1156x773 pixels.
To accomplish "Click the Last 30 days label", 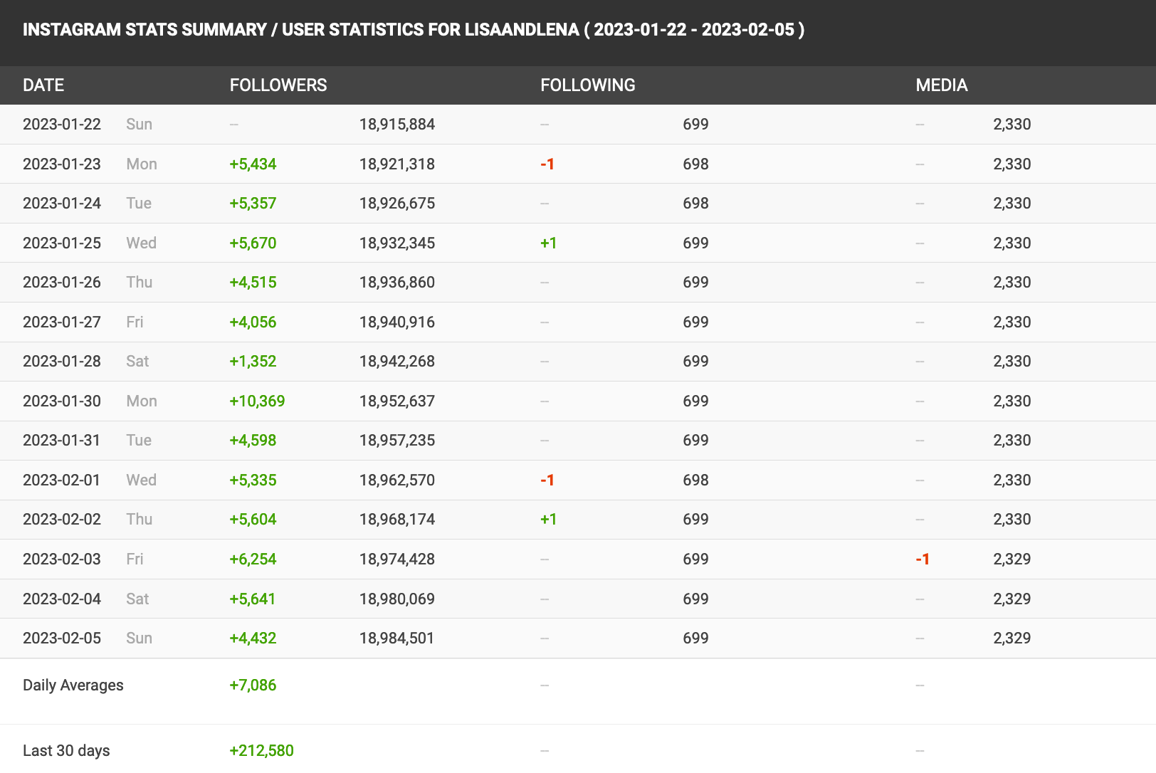I will 66,751.
